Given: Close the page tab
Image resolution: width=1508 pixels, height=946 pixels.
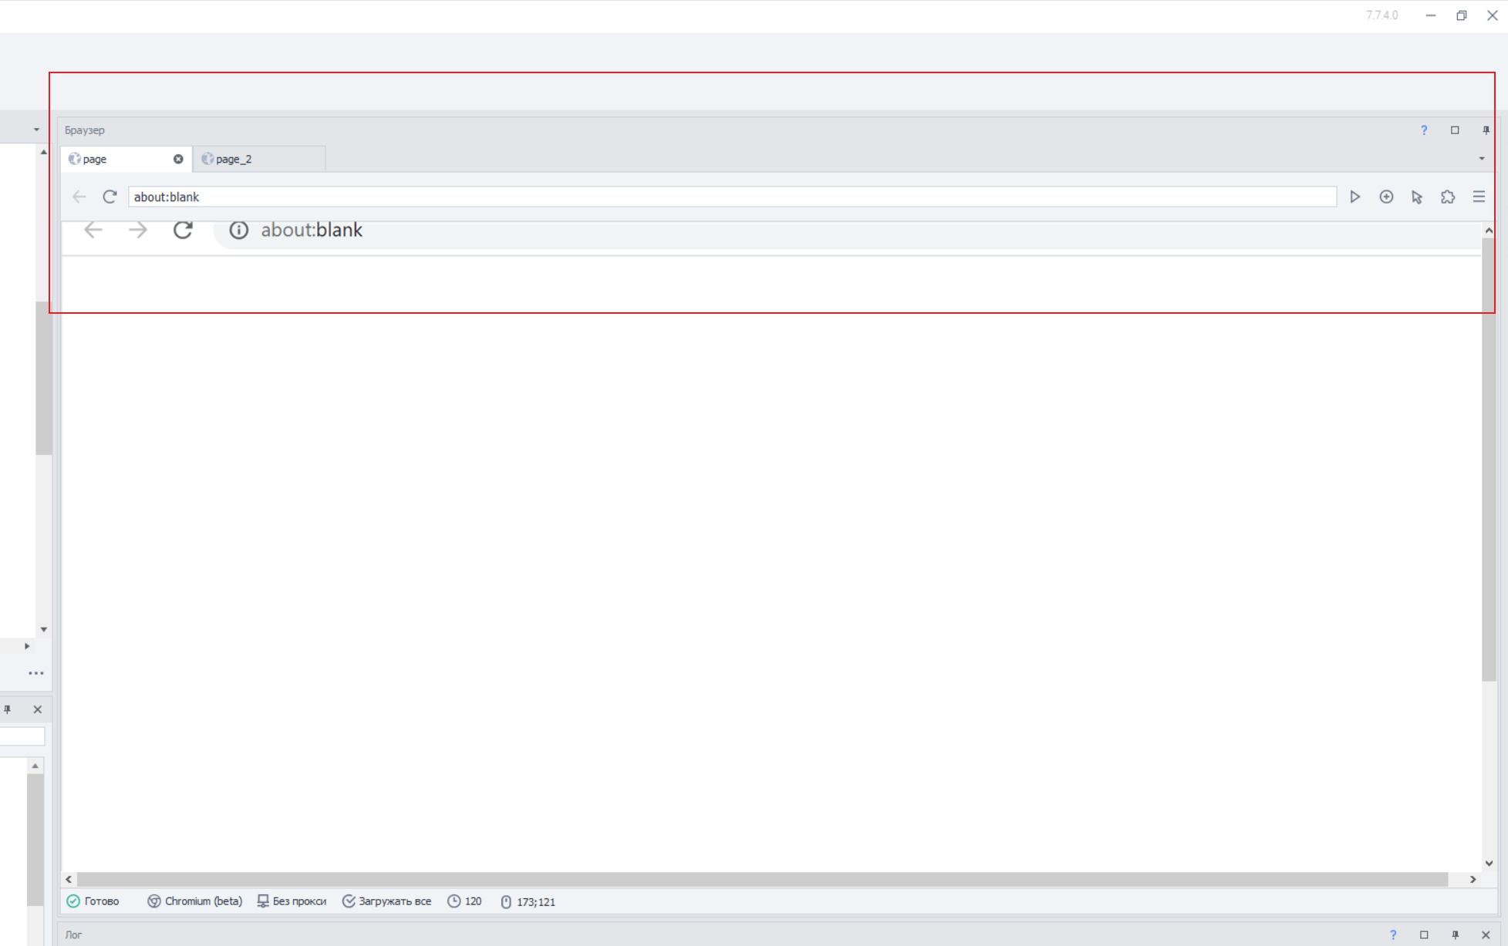Looking at the screenshot, I should click(178, 159).
